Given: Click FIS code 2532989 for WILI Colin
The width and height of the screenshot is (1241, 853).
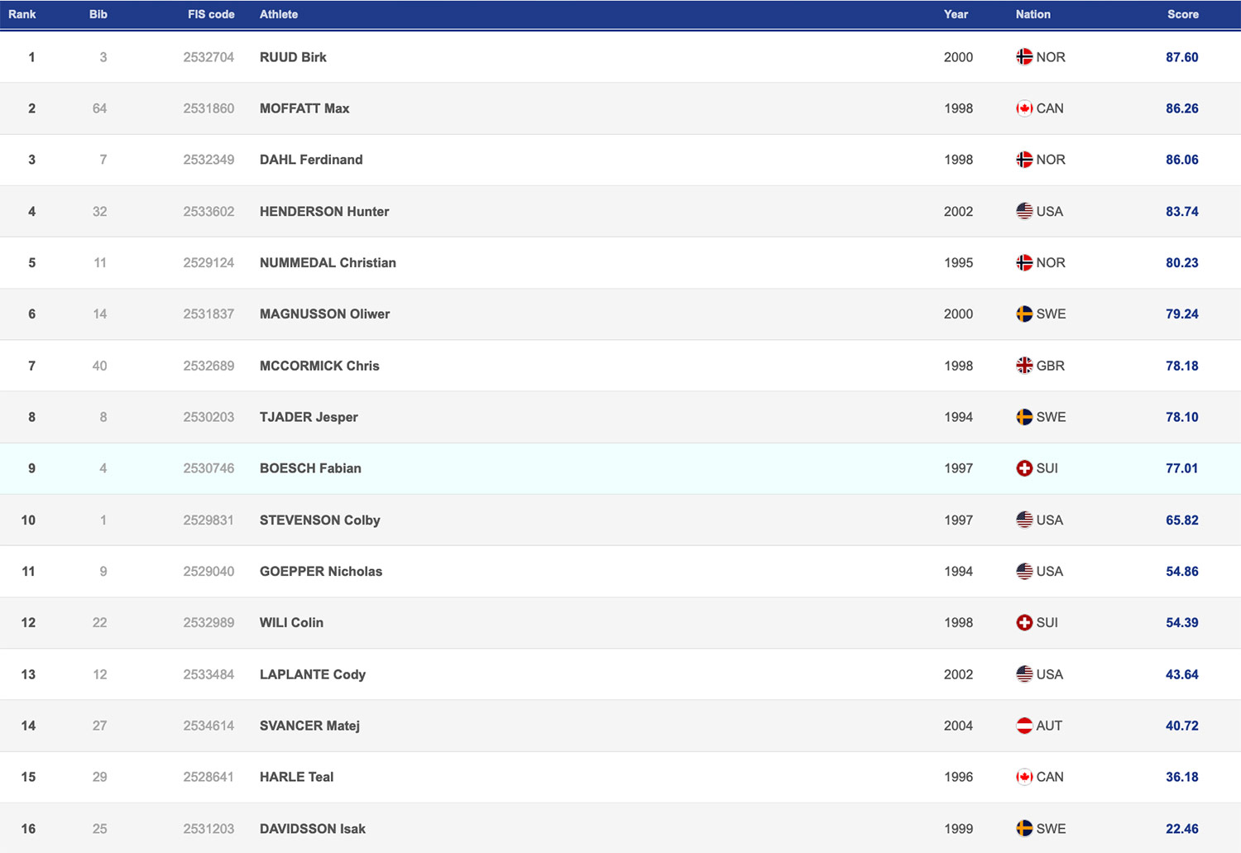Looking at the screenshot, I should pyautogui.click(x=208, y=623).
